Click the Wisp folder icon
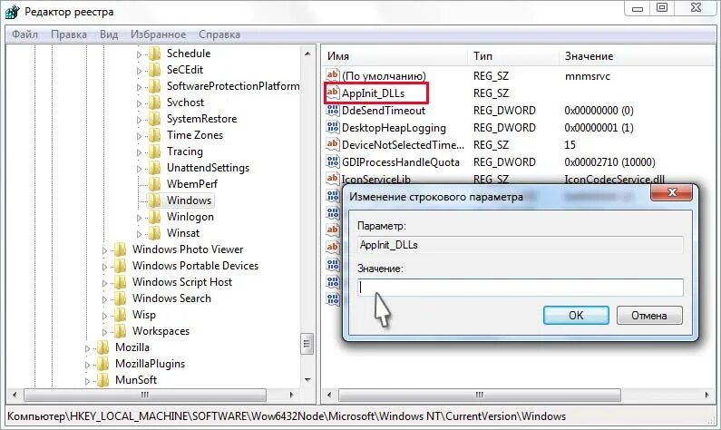 click(x=121, y=315)
